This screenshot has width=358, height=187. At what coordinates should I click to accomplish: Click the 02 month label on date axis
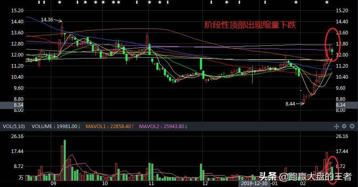(303, 183)
